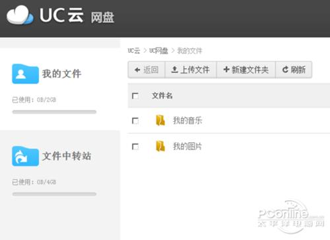This screenshot has width=330, height=240.
Task: Select 我的文件 in the sidebar
Action: coord(61,74)
